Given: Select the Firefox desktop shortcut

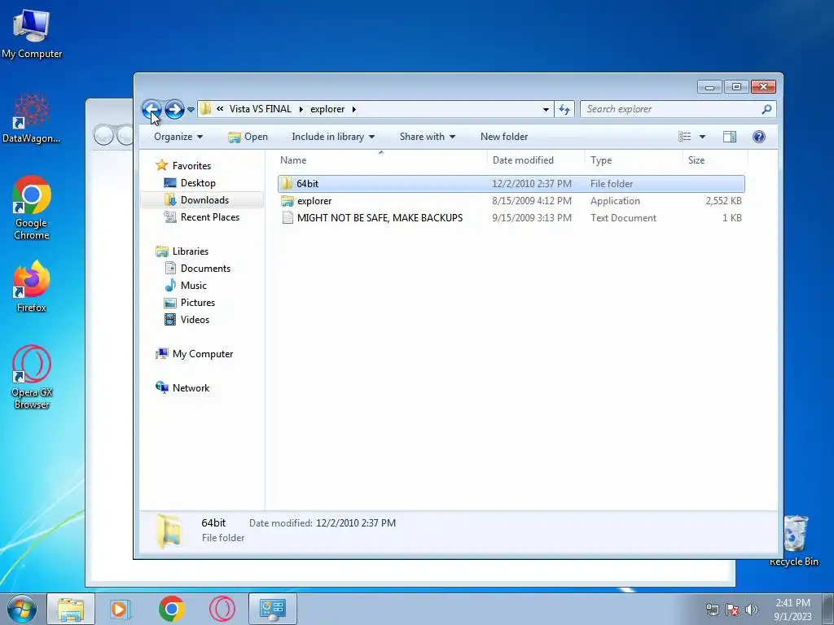Looking at the screenshot, I should pyautogui.click(x=32, y=286).
